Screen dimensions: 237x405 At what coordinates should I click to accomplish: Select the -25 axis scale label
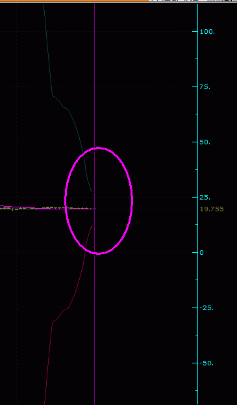point(206,308)
